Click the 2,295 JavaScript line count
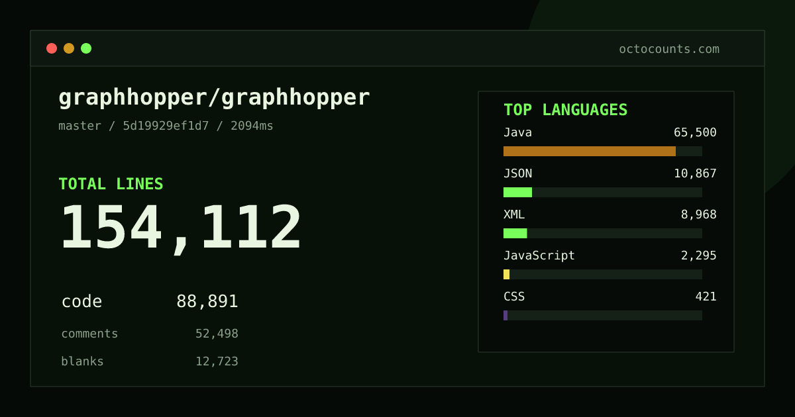This screenshot has height=417, width=795. [x=699, y=255]
